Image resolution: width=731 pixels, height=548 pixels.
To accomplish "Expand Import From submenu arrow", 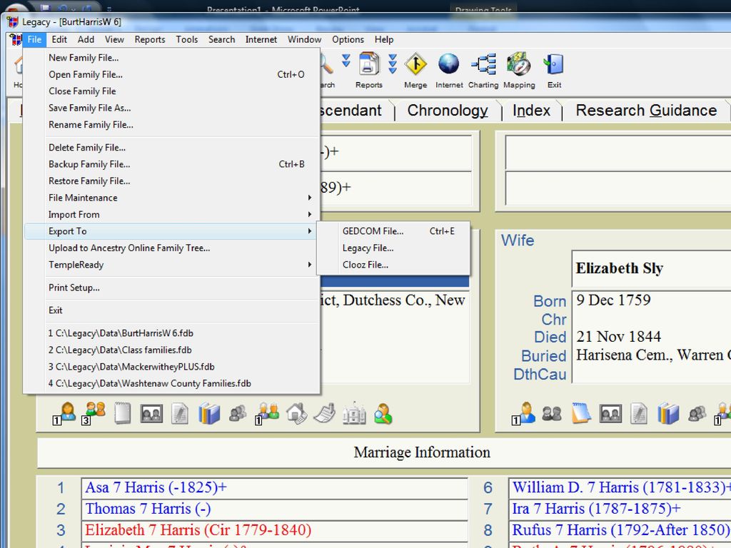I will [x=310, y=214].
